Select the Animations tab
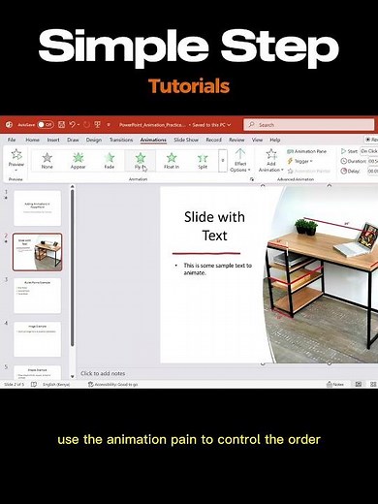 [x=153, y=140]
